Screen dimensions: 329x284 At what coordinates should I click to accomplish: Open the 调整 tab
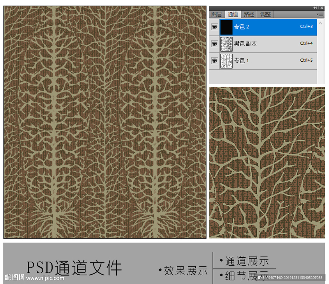265,14
